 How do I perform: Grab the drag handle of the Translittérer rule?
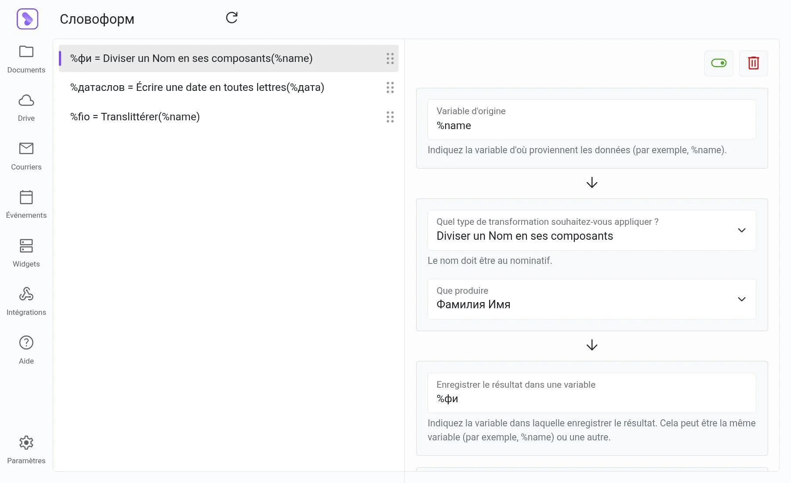(x=390, y=117)
